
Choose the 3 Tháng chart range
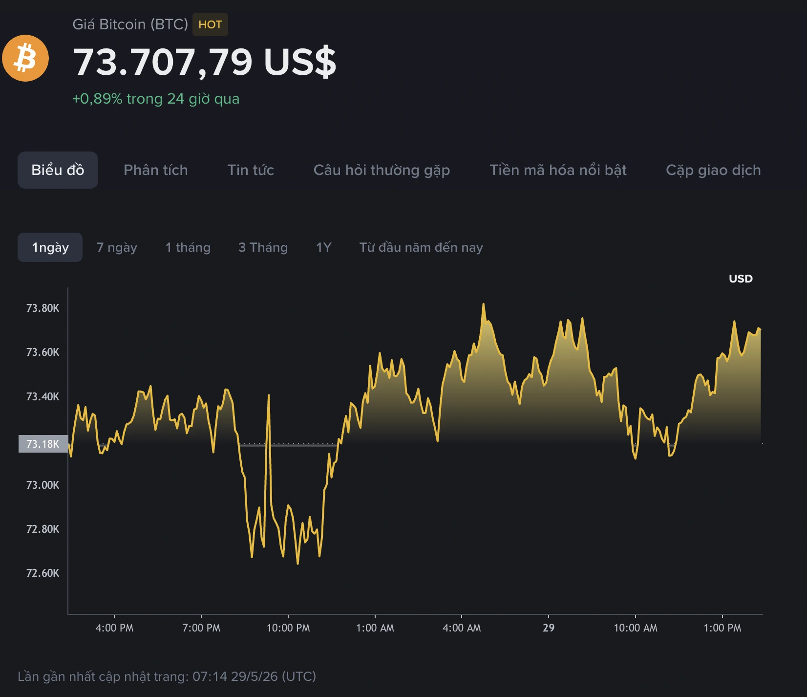pyautogui.click(x=263, y=247)
